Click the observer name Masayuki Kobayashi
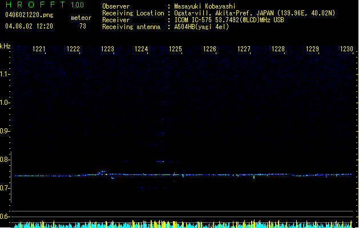The width and height of the screenshot is (359, 228). 205,6
